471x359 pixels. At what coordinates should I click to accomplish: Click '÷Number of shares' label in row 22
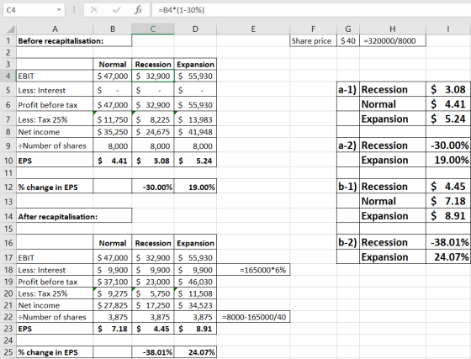tap(55, 317)
